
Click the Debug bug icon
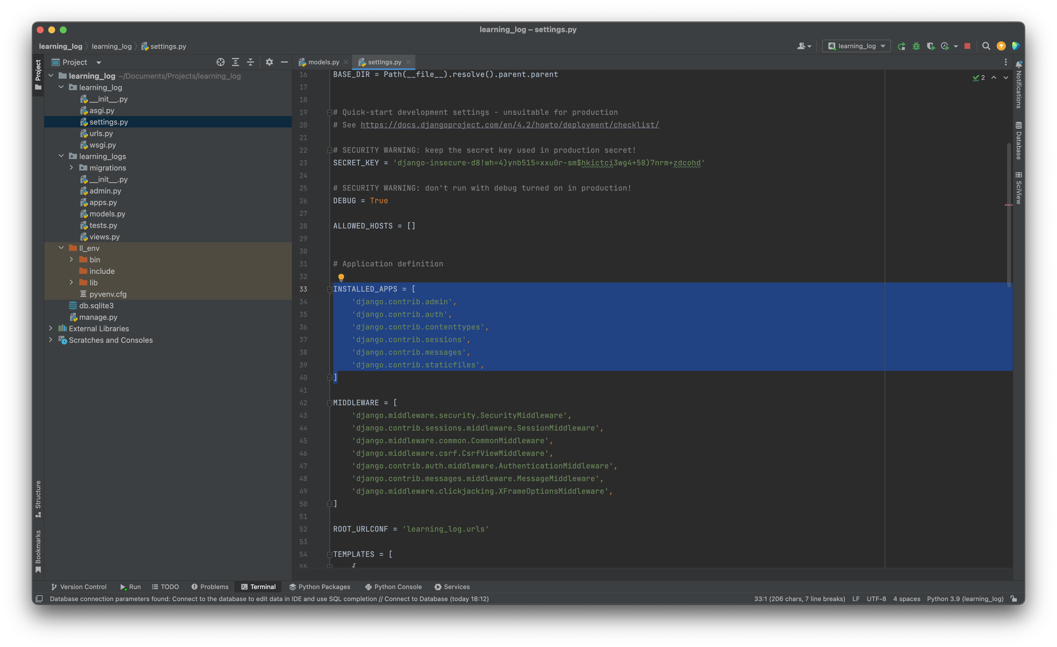[916, 46]
